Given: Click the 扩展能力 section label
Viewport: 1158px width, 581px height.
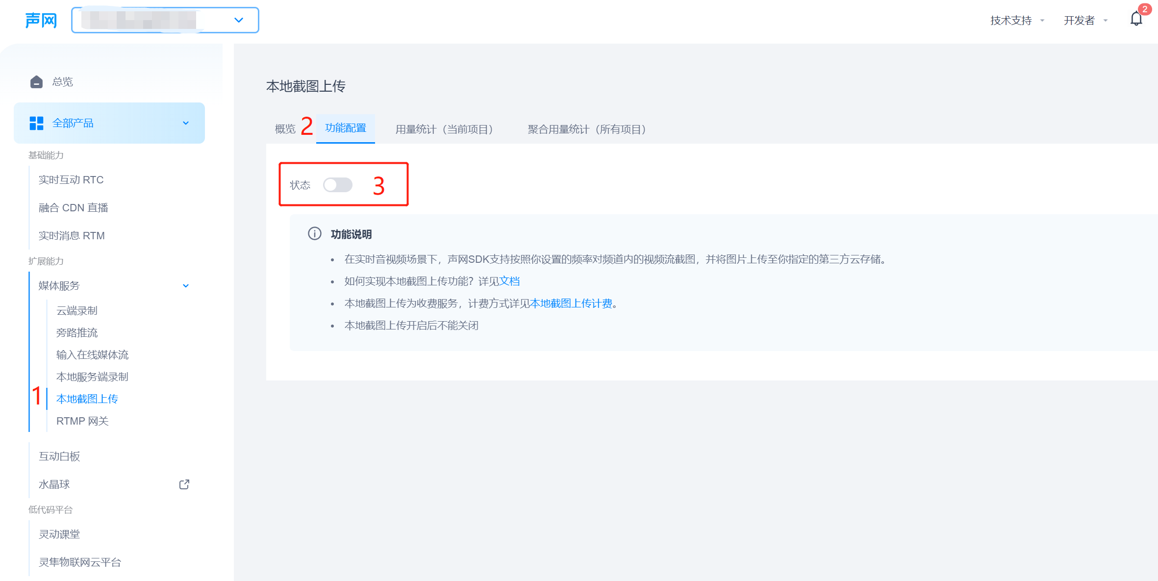Looking at the screenshot, I should click(46, 261).
